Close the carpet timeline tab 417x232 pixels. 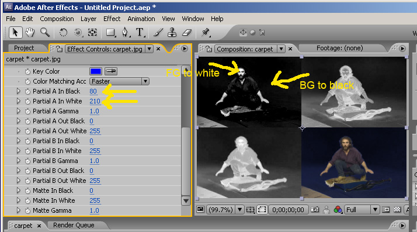39,226
